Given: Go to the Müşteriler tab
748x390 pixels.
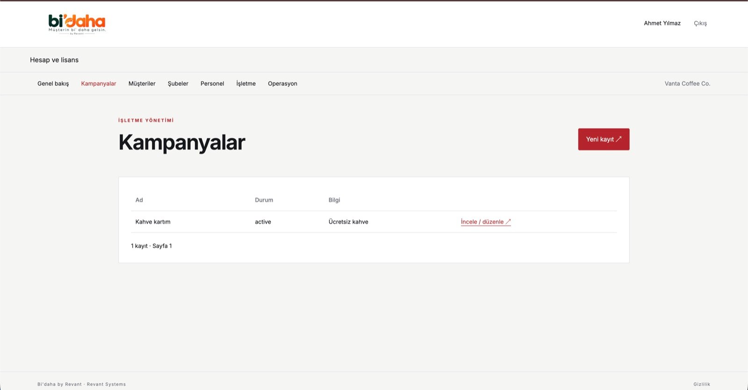Looking at the screenshot, I should pos(142,84).
